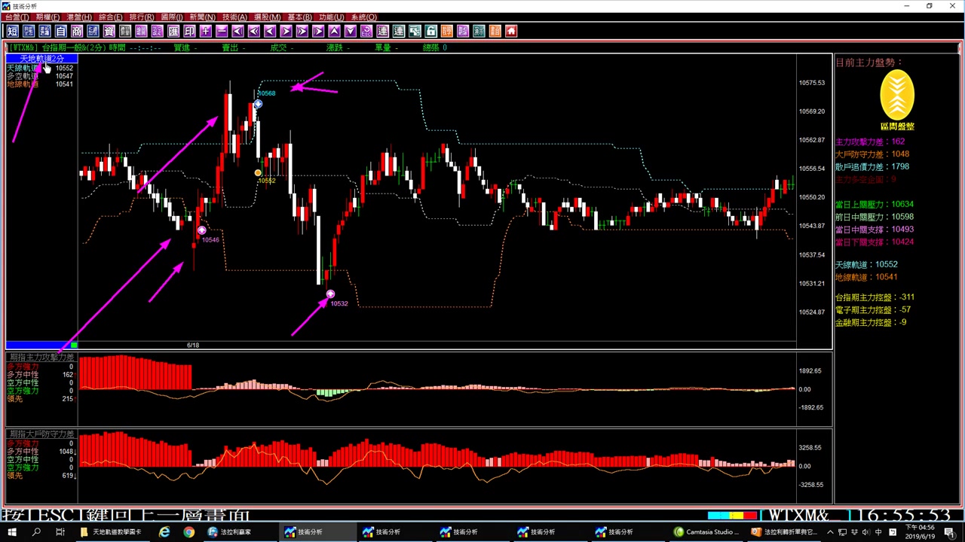Click the lock icon in toolbar
This screenshot has width=965, height=542.
coord(430,31)
